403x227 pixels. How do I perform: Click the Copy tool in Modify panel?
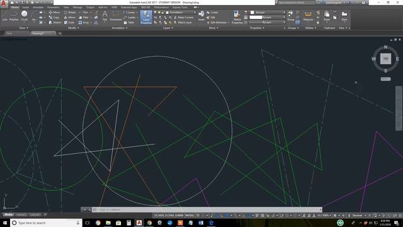(54, 18)
